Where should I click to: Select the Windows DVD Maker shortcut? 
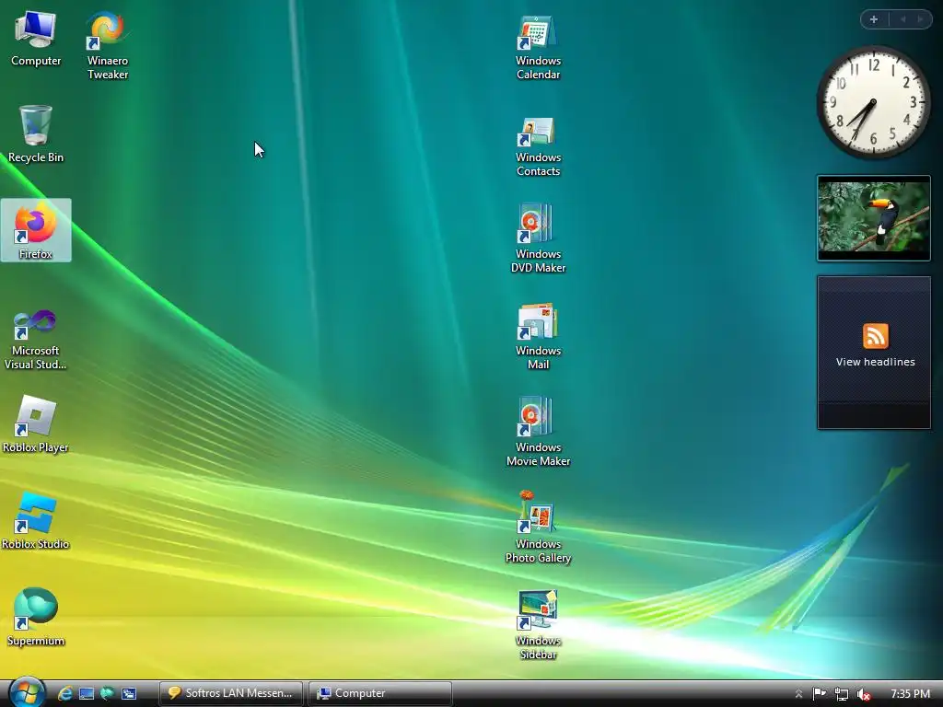[538, 238]
